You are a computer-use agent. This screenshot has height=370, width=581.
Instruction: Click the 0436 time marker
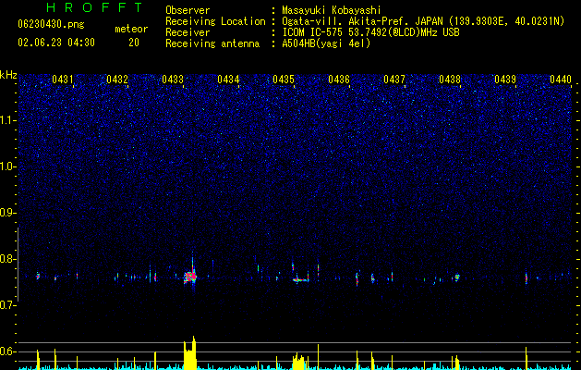click(339, 79)
